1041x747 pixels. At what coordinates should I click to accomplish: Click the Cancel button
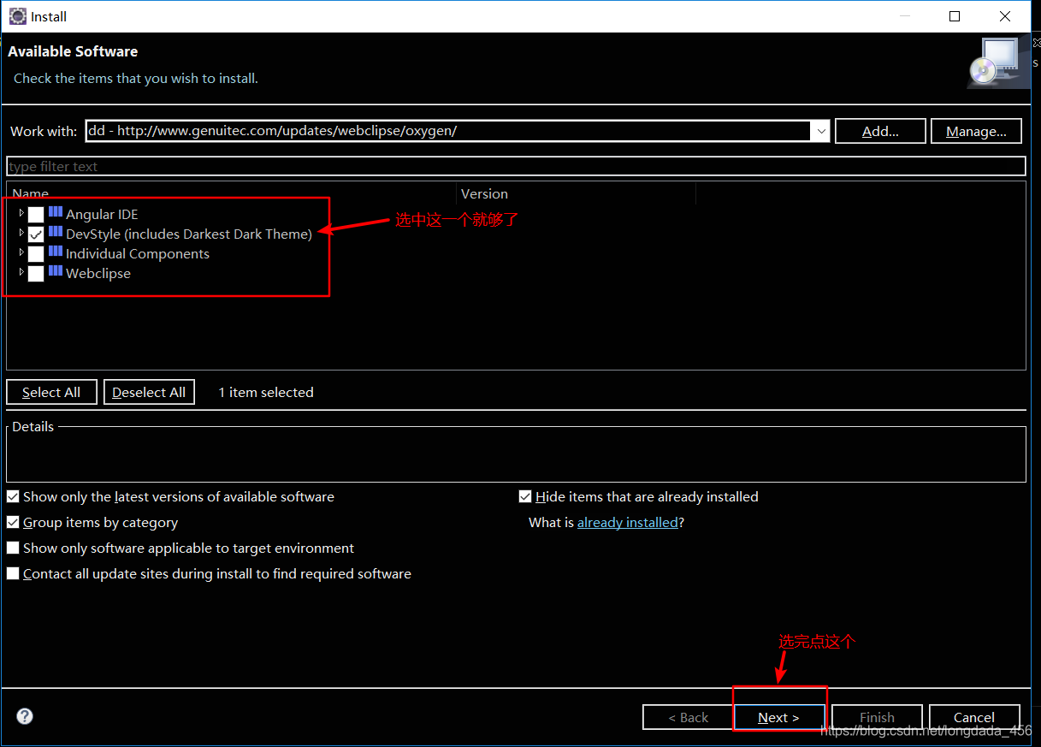(x=974, y=717)
